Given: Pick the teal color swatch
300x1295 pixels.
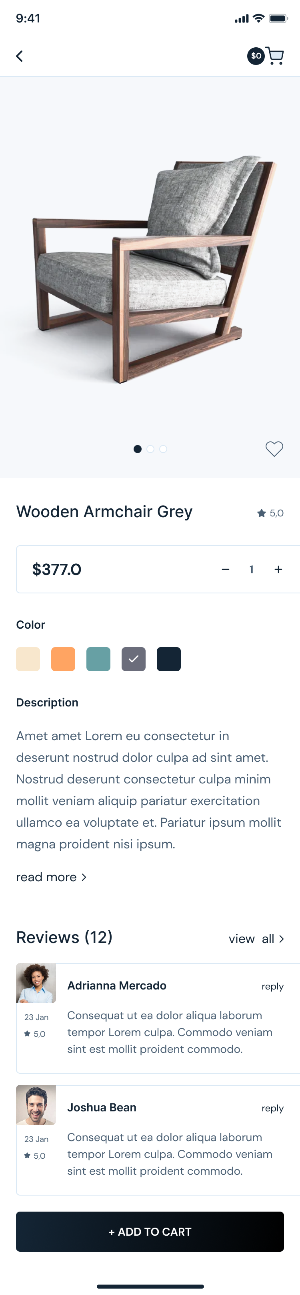Looking at the screenshot, I should pos(98,659).
